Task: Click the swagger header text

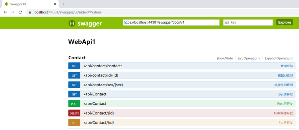Action: click(x=90, y=24)
